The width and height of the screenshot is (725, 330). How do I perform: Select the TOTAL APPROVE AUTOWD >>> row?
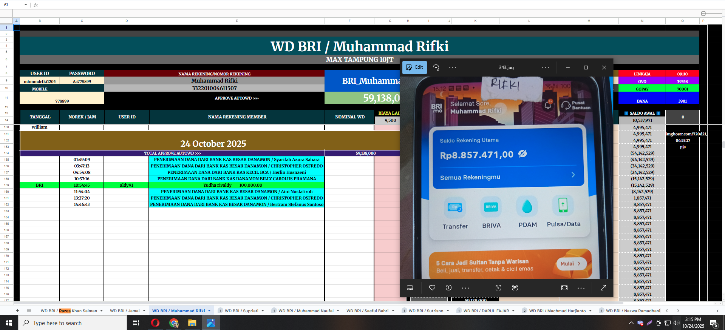coord(172,153)
